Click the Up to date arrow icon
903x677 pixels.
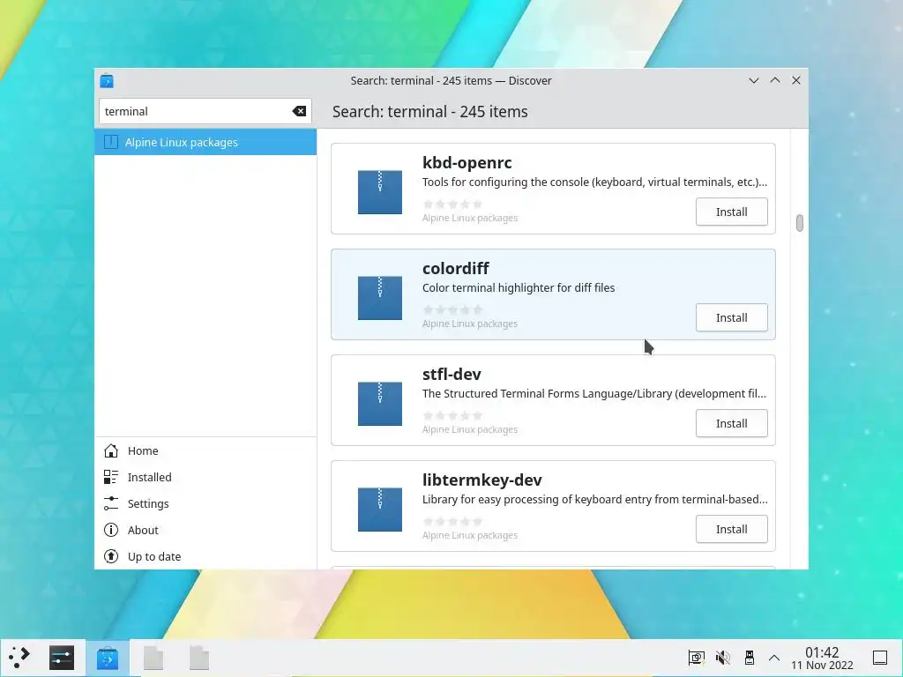(x=111, y=557)
